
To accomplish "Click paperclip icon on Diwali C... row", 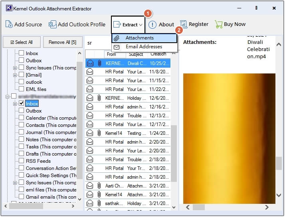I will pyautogui.click(x=99, y=63).
